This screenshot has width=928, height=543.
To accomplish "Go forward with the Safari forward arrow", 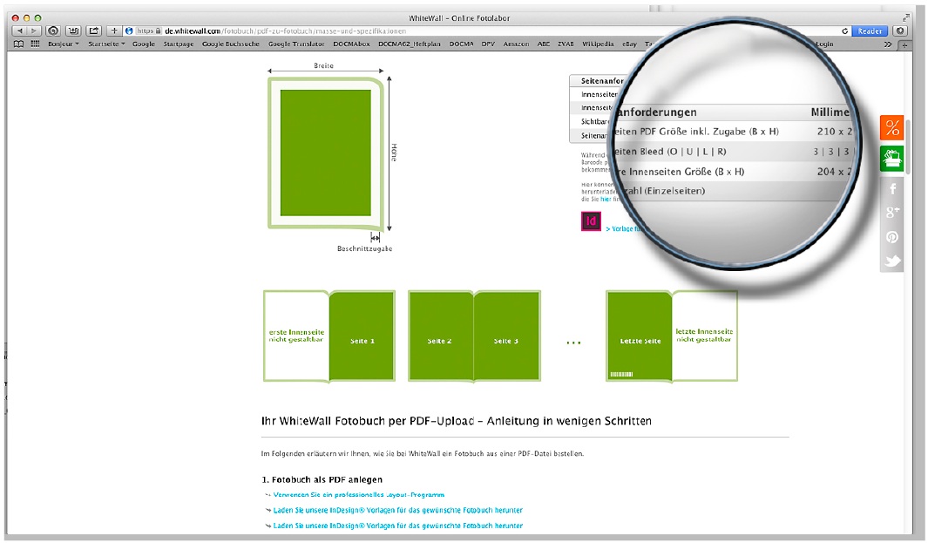I will [x=34, y=31].
